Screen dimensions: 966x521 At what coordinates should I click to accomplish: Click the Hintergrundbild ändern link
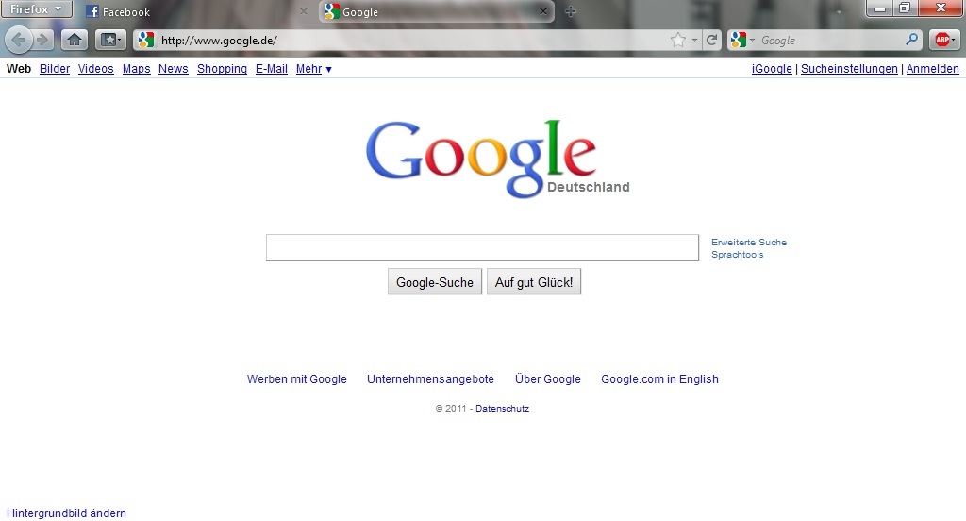click(67, 513)
